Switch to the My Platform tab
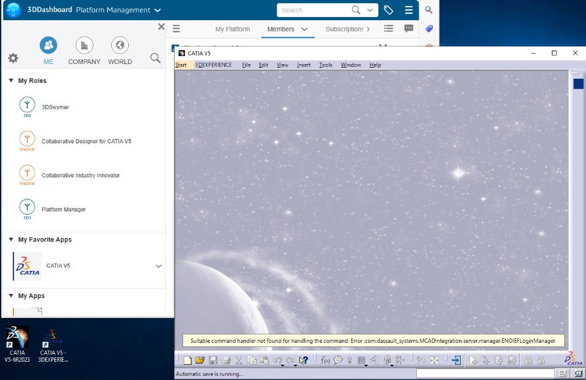The width and height of the screenshot is (586, 380). 233,29
